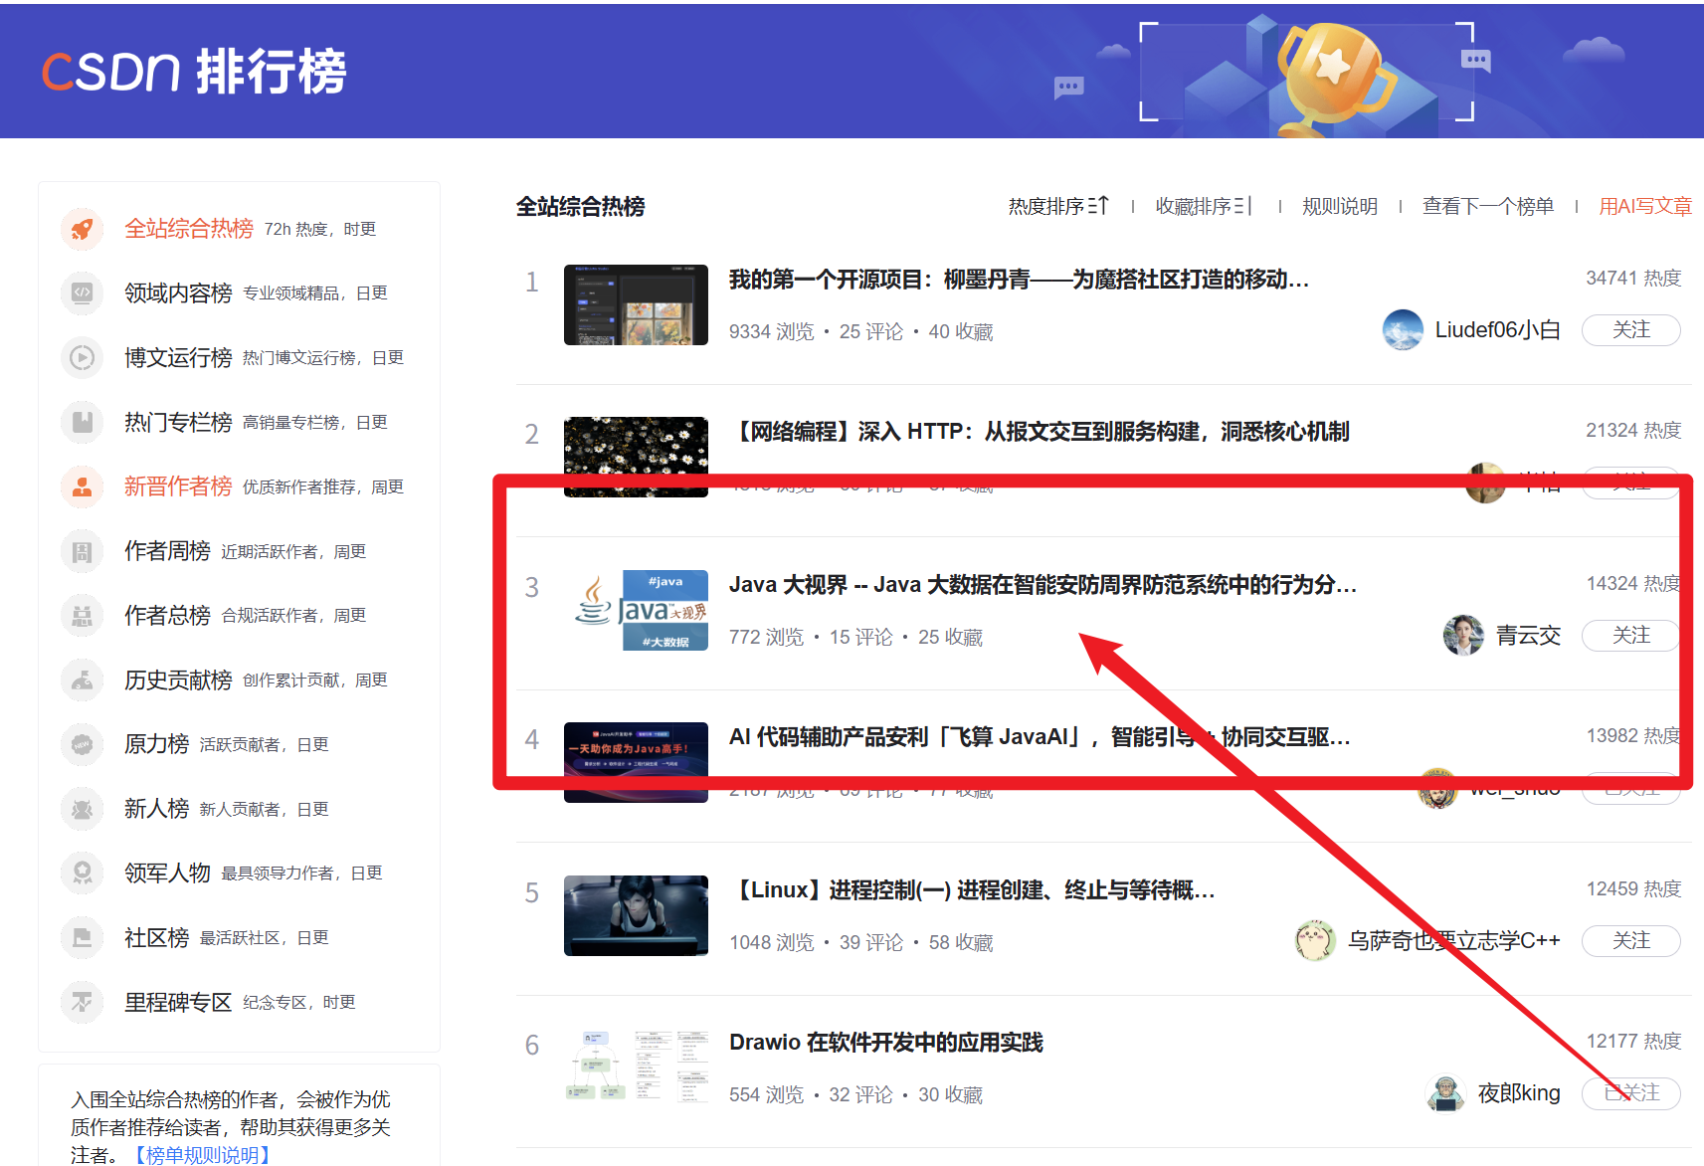Follow 青云交 with 关注 button

[1631, 635]
